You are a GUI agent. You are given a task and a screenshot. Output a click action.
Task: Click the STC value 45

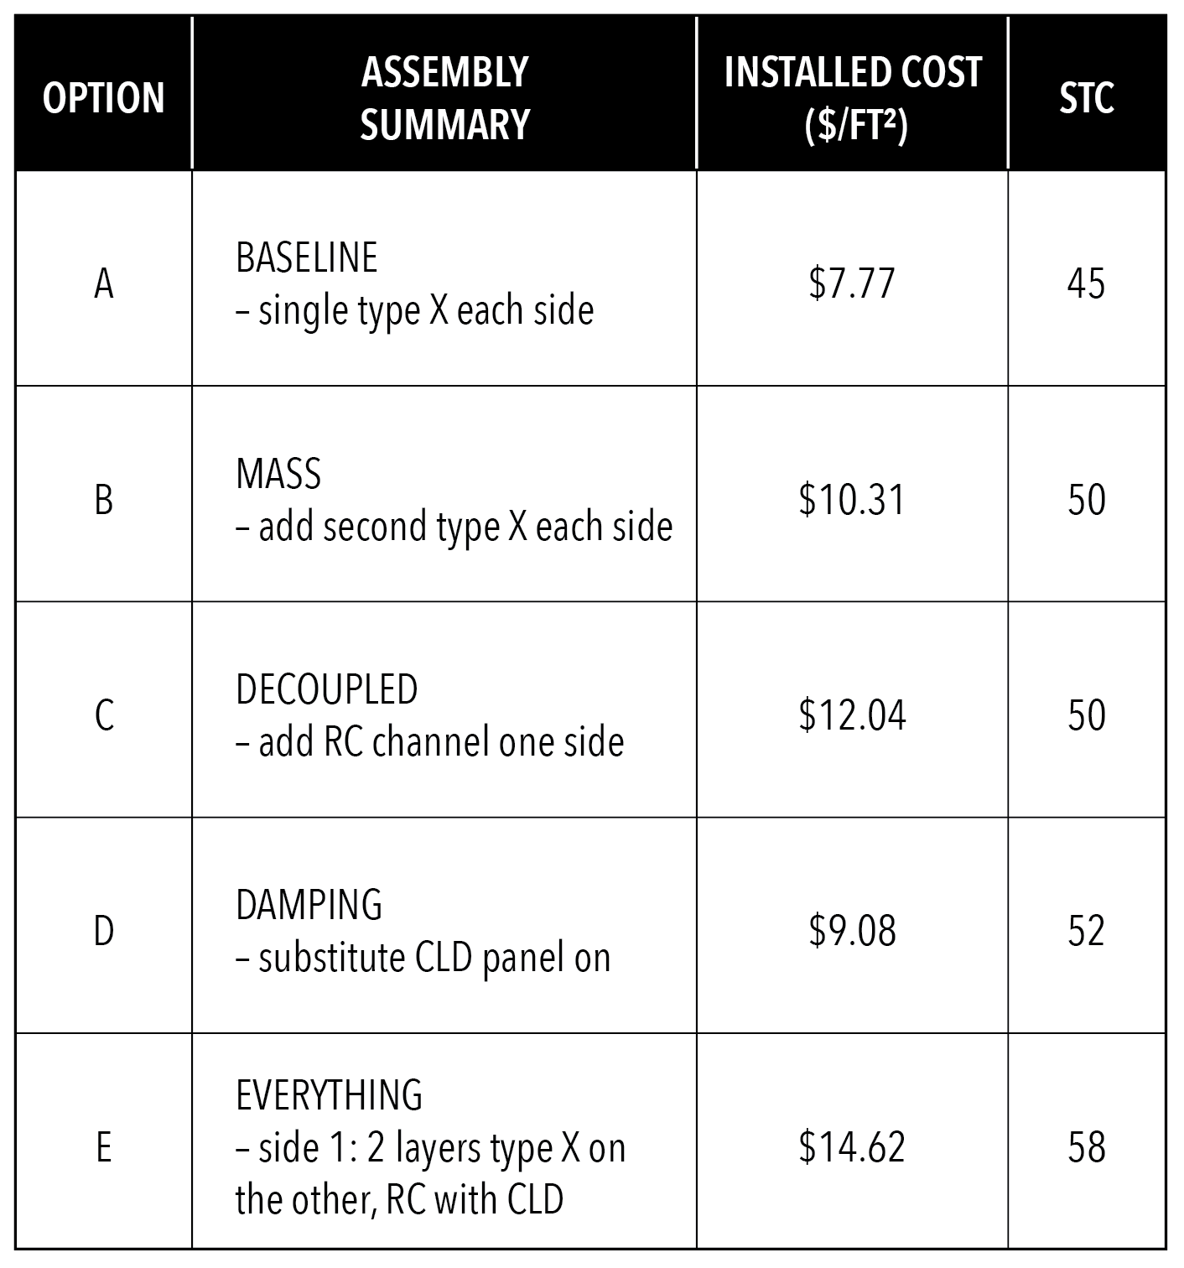pyautogui.click(x=1086, y=283)
